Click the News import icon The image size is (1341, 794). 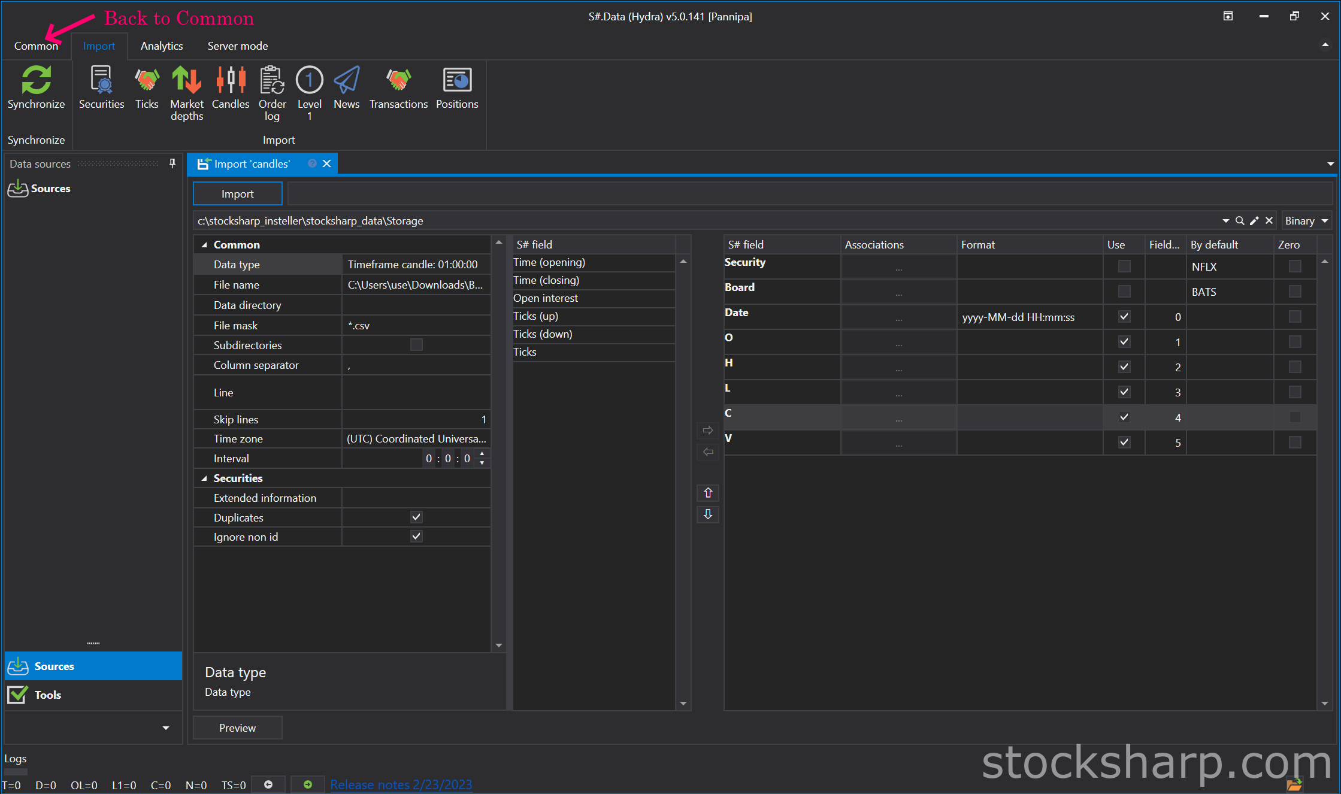tap(346, 81)
